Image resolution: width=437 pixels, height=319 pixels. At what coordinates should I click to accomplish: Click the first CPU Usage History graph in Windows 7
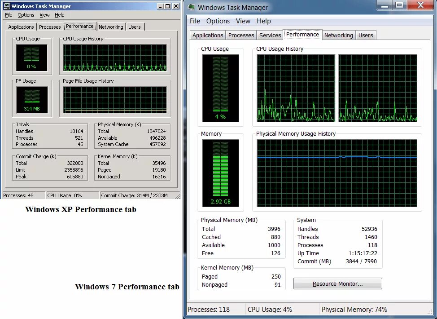[296, 88]
